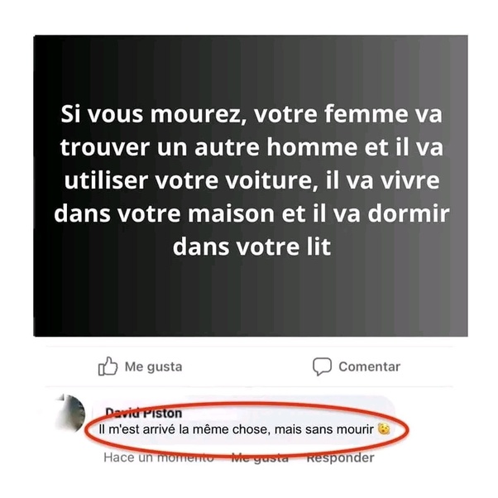Click the surprised emoji in the comment

click(384, 429)
